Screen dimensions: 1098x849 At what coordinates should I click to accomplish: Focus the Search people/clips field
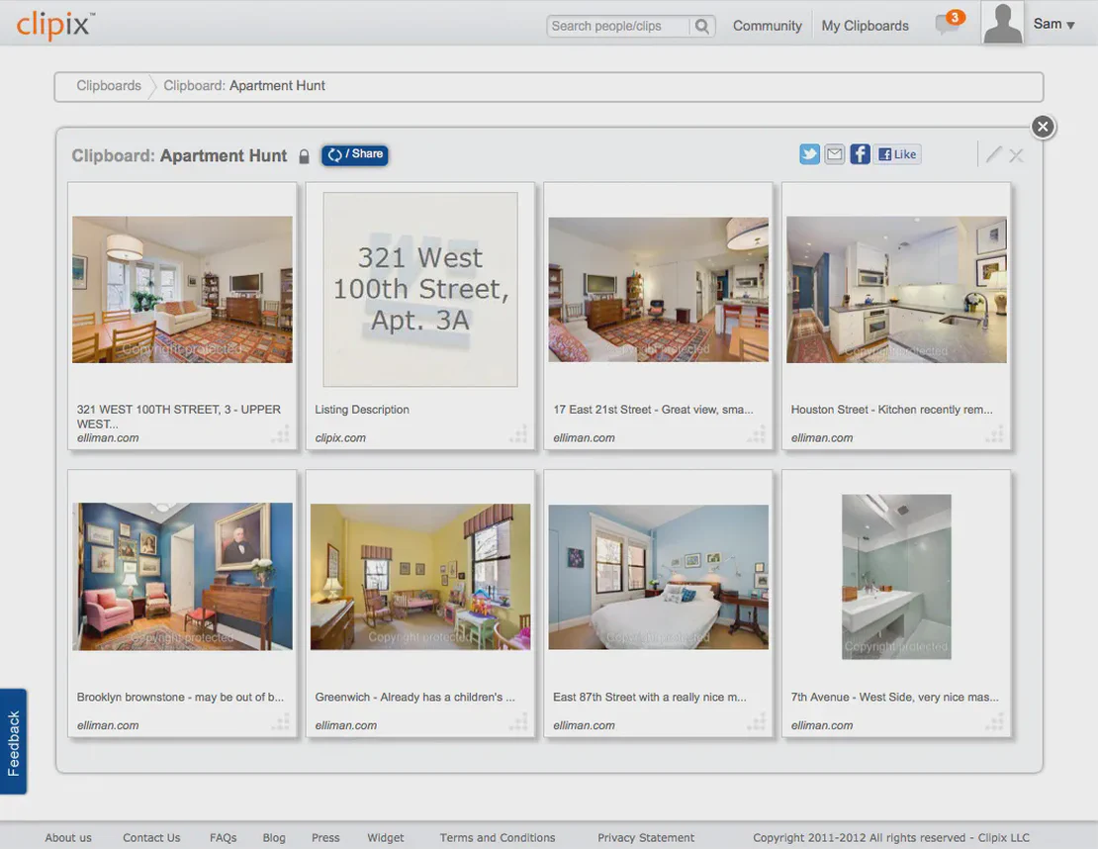617,27
